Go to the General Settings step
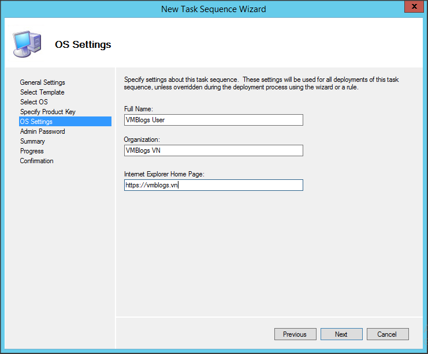Image resolution: width=428 pixels, height=354 pixels. [42, 82]
